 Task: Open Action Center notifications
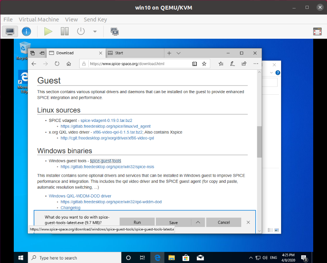tap(304, 258)
